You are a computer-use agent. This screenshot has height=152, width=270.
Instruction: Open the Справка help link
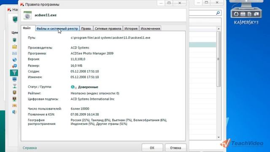tap(30, 148)
